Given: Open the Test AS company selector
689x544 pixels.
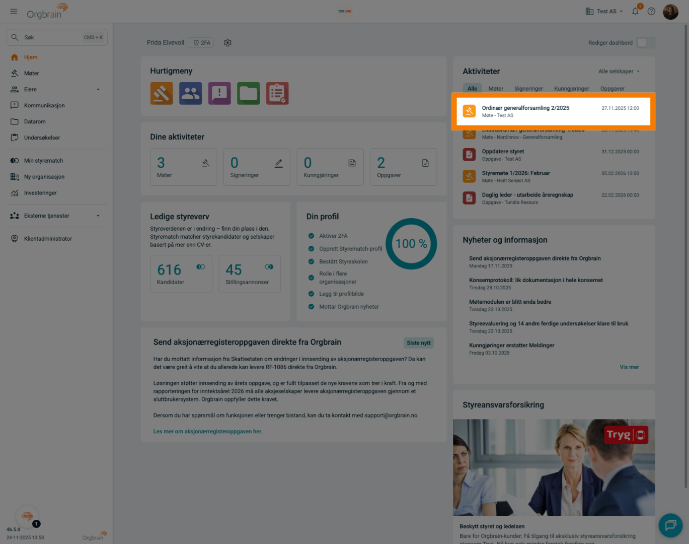Looking at the screenshot, I should [604, 12].
